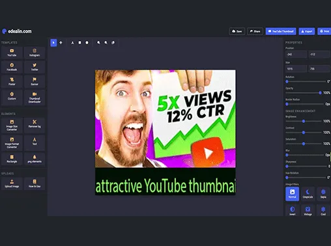Open the Poster template
The width and height of the screenshot is (331, 246).
click(12, 81)
